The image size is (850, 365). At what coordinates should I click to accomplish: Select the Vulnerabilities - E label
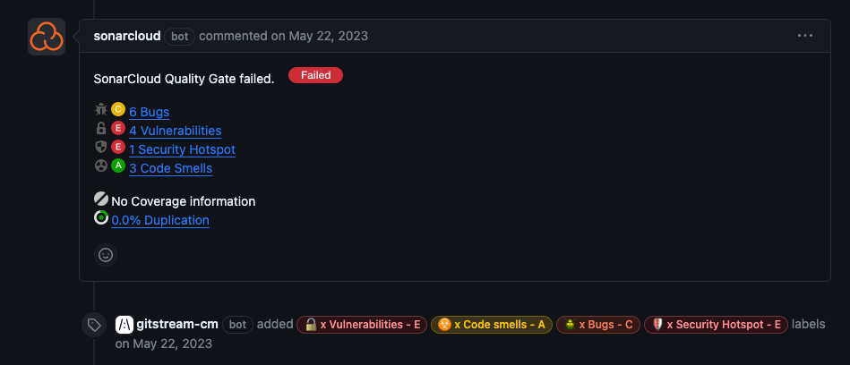[362, 325]
